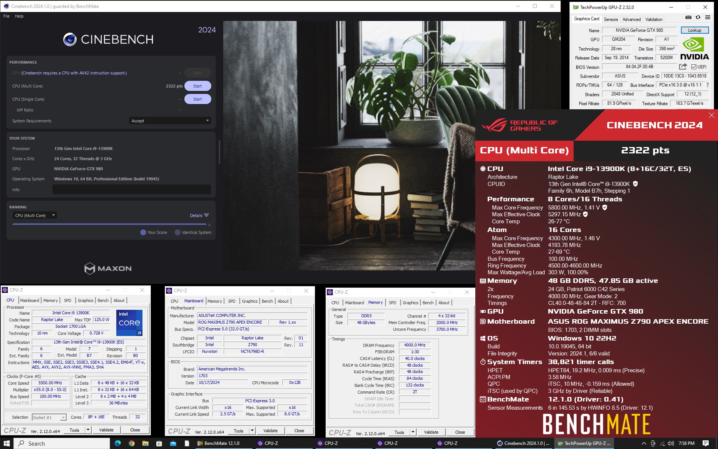The image size is (718, 449).
Task: Click the network icon in system tray
Action: 662,443
